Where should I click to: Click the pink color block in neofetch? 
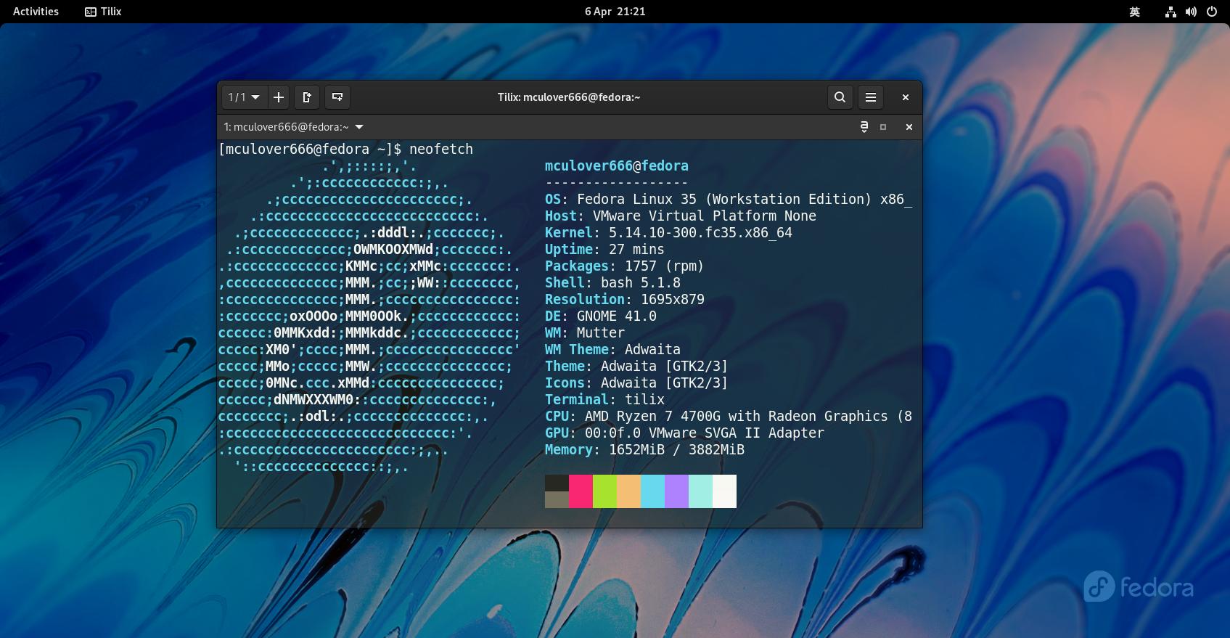(x=581, y=491)
